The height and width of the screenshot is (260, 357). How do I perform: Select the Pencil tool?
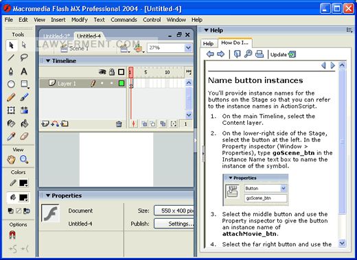(11, 97)
